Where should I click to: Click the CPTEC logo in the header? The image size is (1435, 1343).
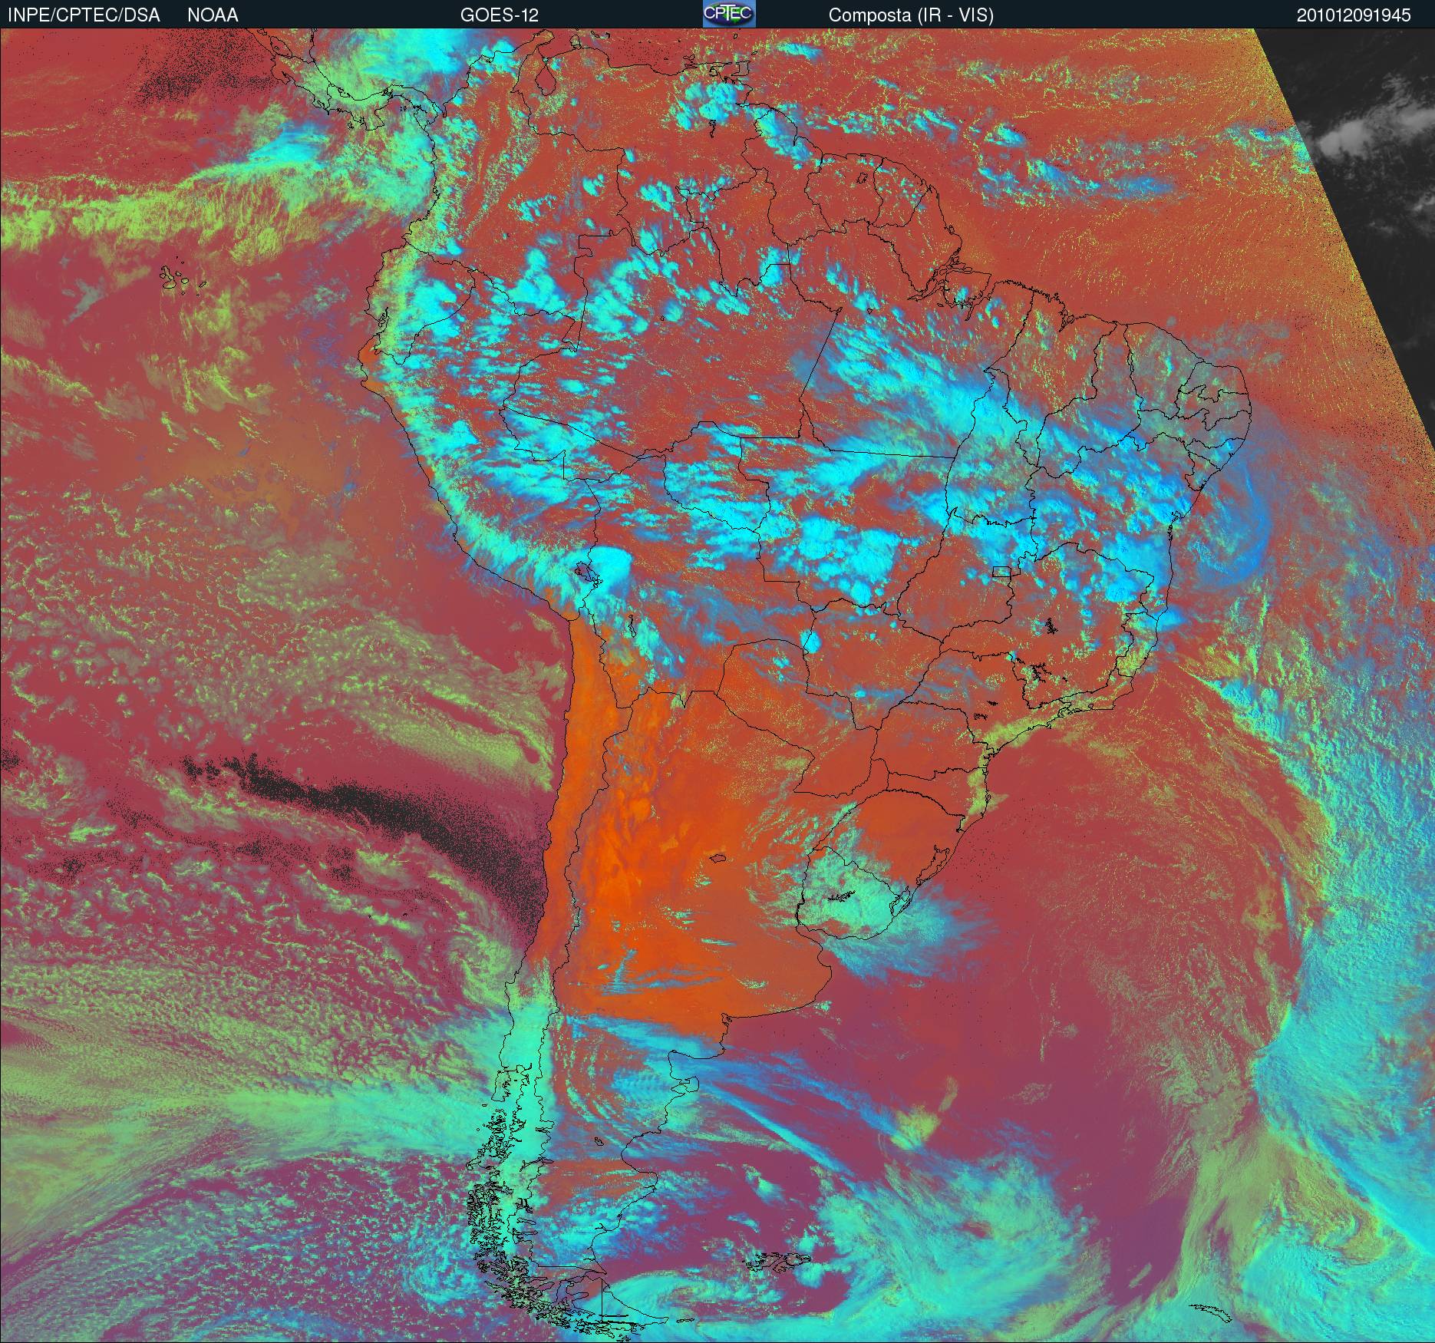pyautogui.click(x=729, y=15)
